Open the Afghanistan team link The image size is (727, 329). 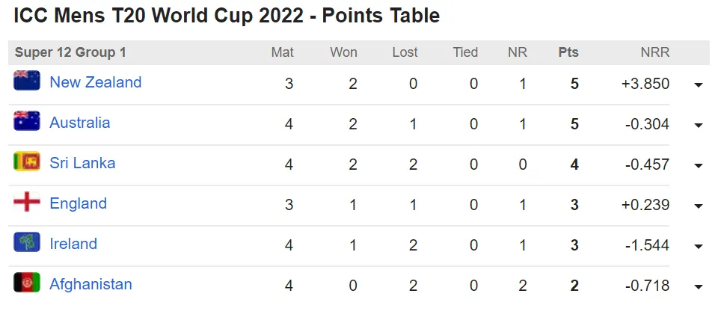coord(91,284)
